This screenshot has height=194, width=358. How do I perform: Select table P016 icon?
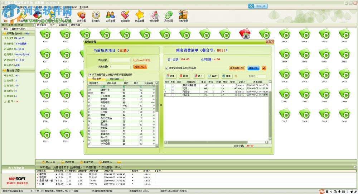click(305, 74)
